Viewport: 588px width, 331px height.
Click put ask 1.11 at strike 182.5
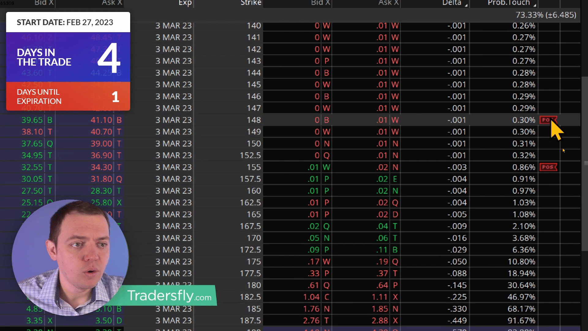point(380,297)
